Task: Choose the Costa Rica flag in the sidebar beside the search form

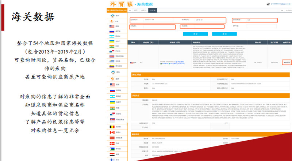Action: (112, 56)
